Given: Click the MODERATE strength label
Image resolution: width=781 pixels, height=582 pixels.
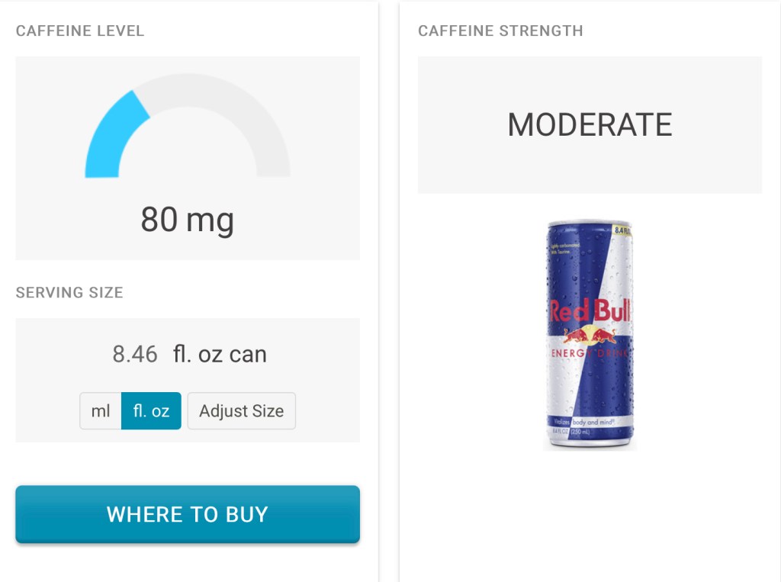Looking at the screenshot, I should coord(590,125).
